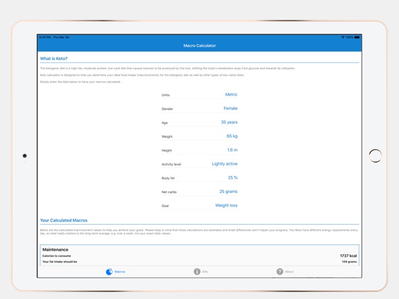Open the About question-mark tab icon
Screen dimensions: 399x299
[x=280, y=272]
